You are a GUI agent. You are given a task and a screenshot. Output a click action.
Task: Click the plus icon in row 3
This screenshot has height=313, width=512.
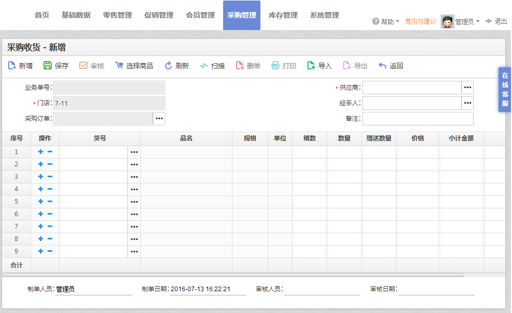coord(40,176)
